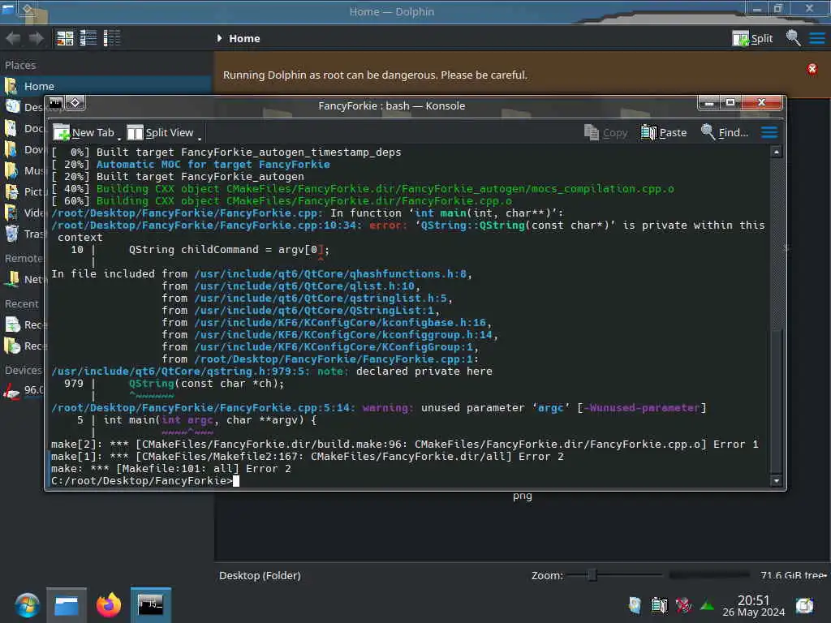Click Konsole scrollbar up arrow
The width and height of the screenshot is (831, 623).
coord(777,152)
